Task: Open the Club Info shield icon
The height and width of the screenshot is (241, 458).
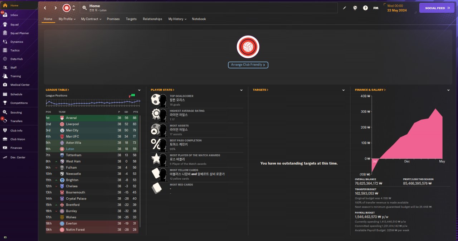Action: pyautogui.click(x=5, y=131)
